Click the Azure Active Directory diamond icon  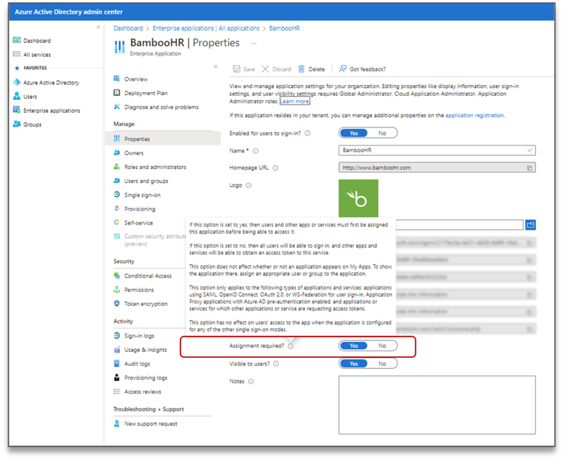click(17, 82)
